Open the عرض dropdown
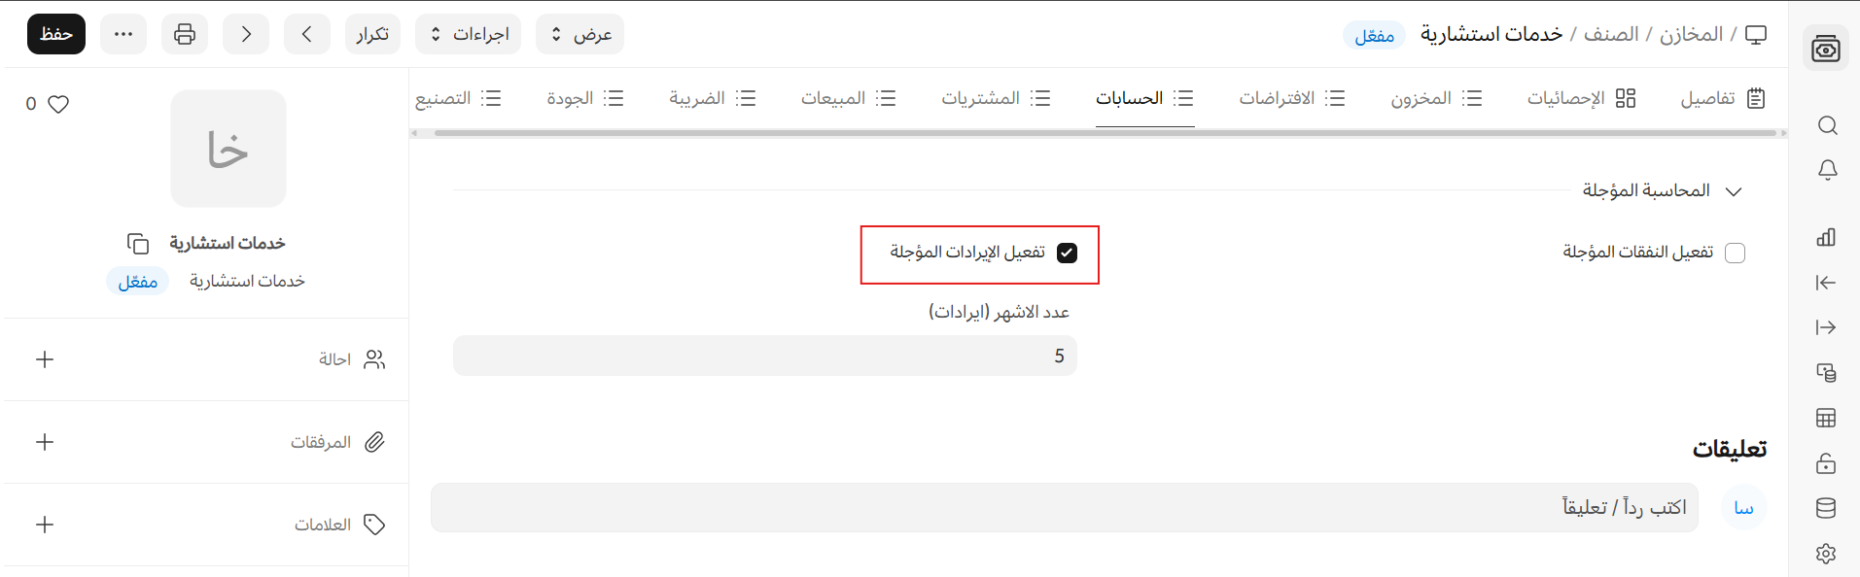The width and height of the screenshot is (1860, 577). pyautogui.click(x=579, y=34)
